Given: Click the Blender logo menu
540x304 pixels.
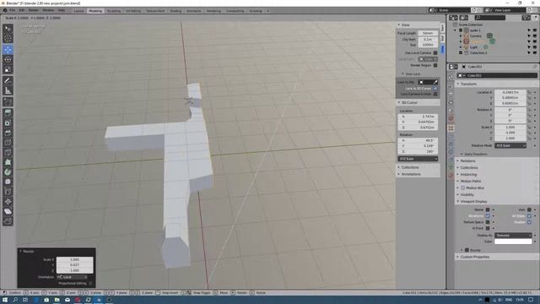Looking at the screenshot, I should [x=5, y=11].
